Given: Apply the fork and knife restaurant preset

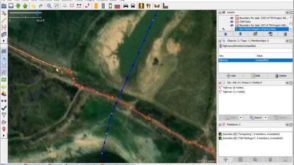Looking at the screenshot, I should click(x=148, y=6).
